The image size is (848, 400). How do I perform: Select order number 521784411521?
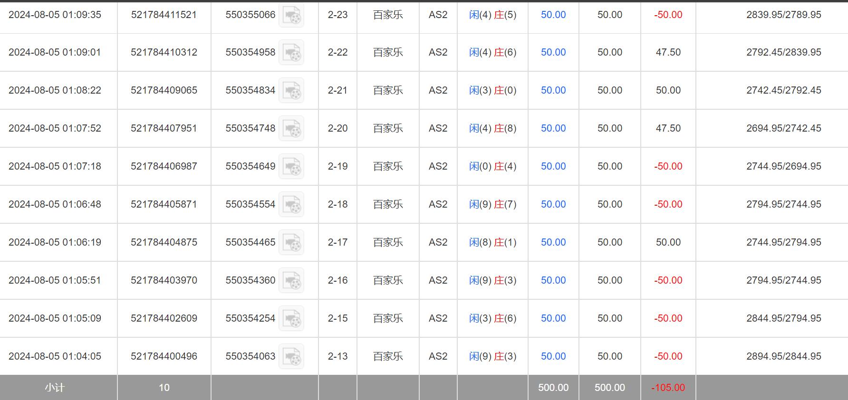pos(164,15)
